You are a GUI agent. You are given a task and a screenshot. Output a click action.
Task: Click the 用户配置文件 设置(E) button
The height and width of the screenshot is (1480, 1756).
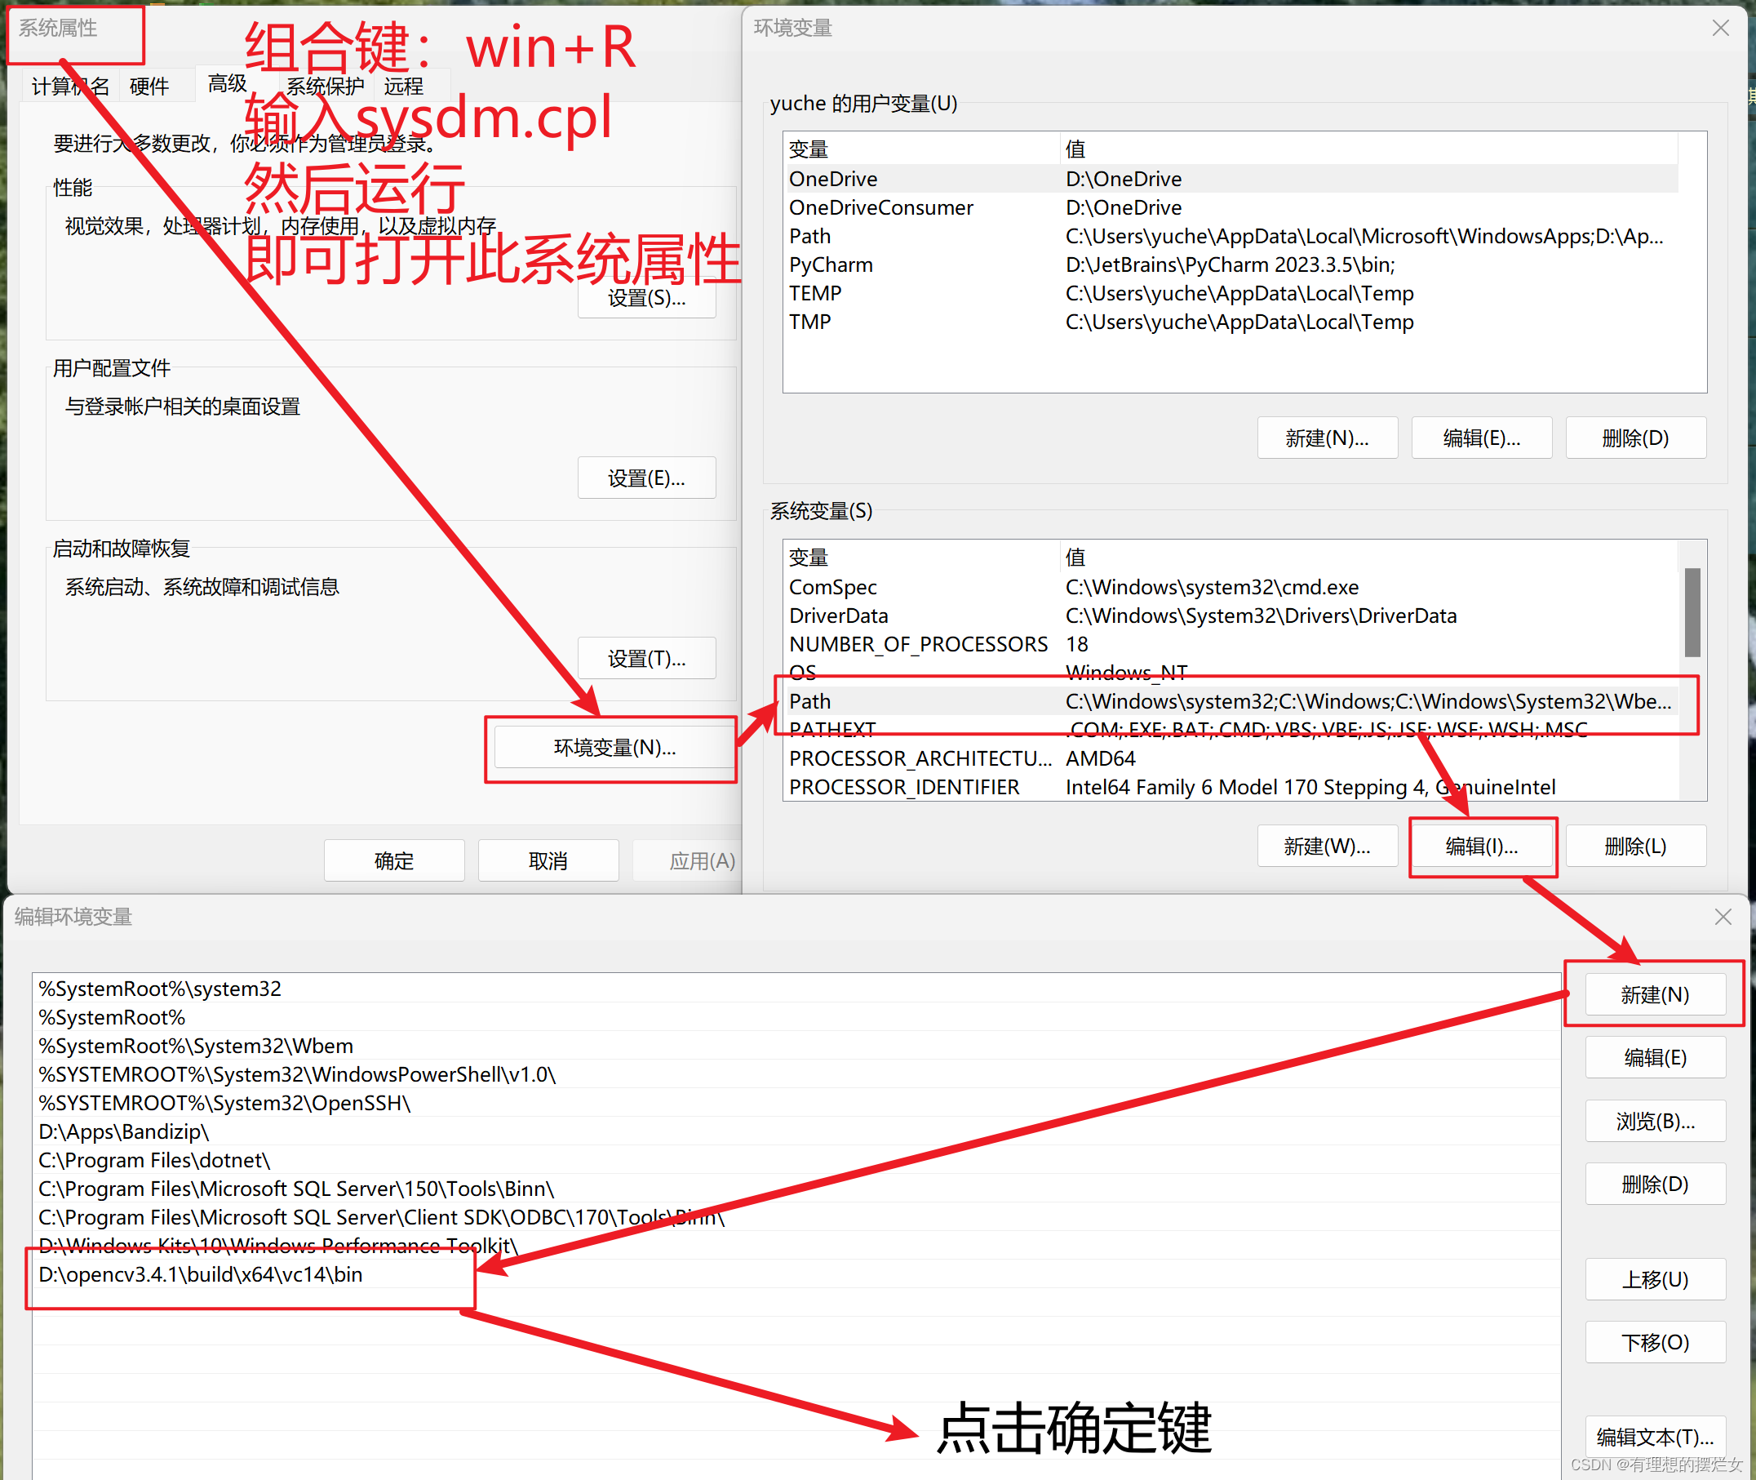tap(645, 478)
